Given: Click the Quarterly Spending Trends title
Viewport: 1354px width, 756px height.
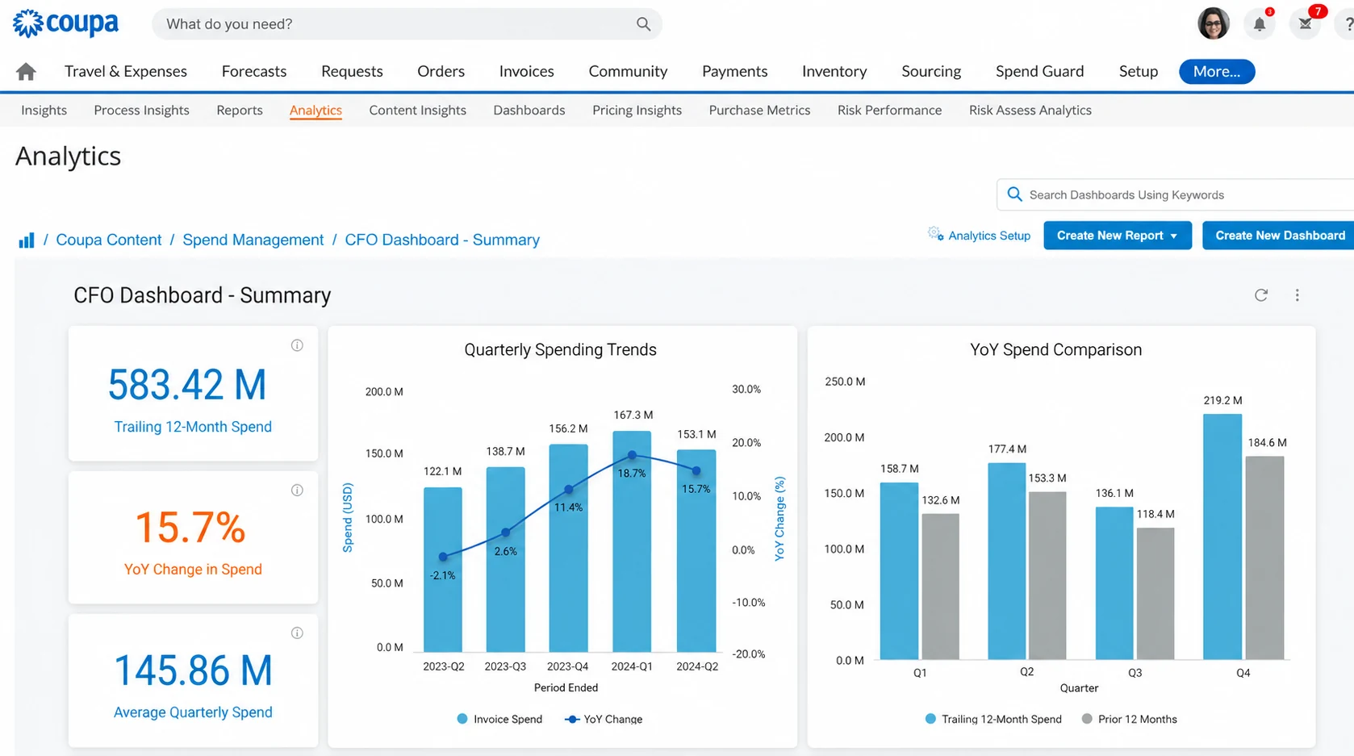Looking at the screenshot, I should click(x=560, y=349).
